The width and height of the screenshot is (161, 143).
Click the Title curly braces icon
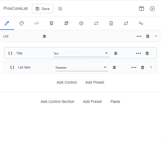(10, 53)
